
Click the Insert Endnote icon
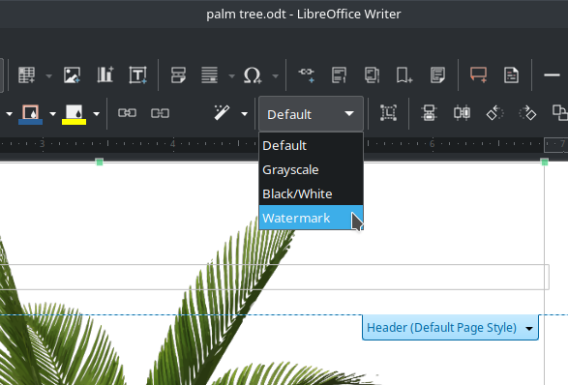pyautogui.click(x=372, y=75)
